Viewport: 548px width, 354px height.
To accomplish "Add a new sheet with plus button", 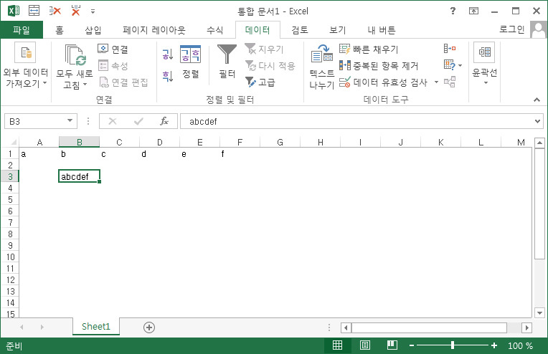I will [x=149, y=327].
